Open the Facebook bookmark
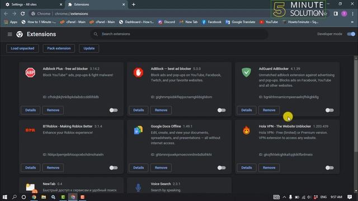 point(211,22)
